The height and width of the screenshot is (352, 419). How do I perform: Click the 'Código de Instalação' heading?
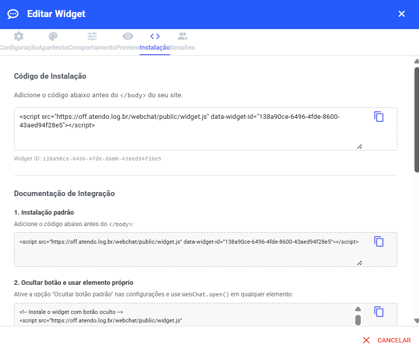[50, 76]
